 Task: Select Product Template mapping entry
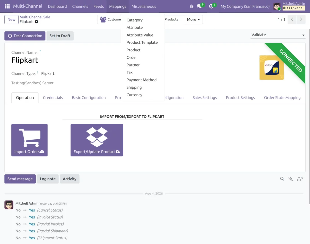coord(143,42)
